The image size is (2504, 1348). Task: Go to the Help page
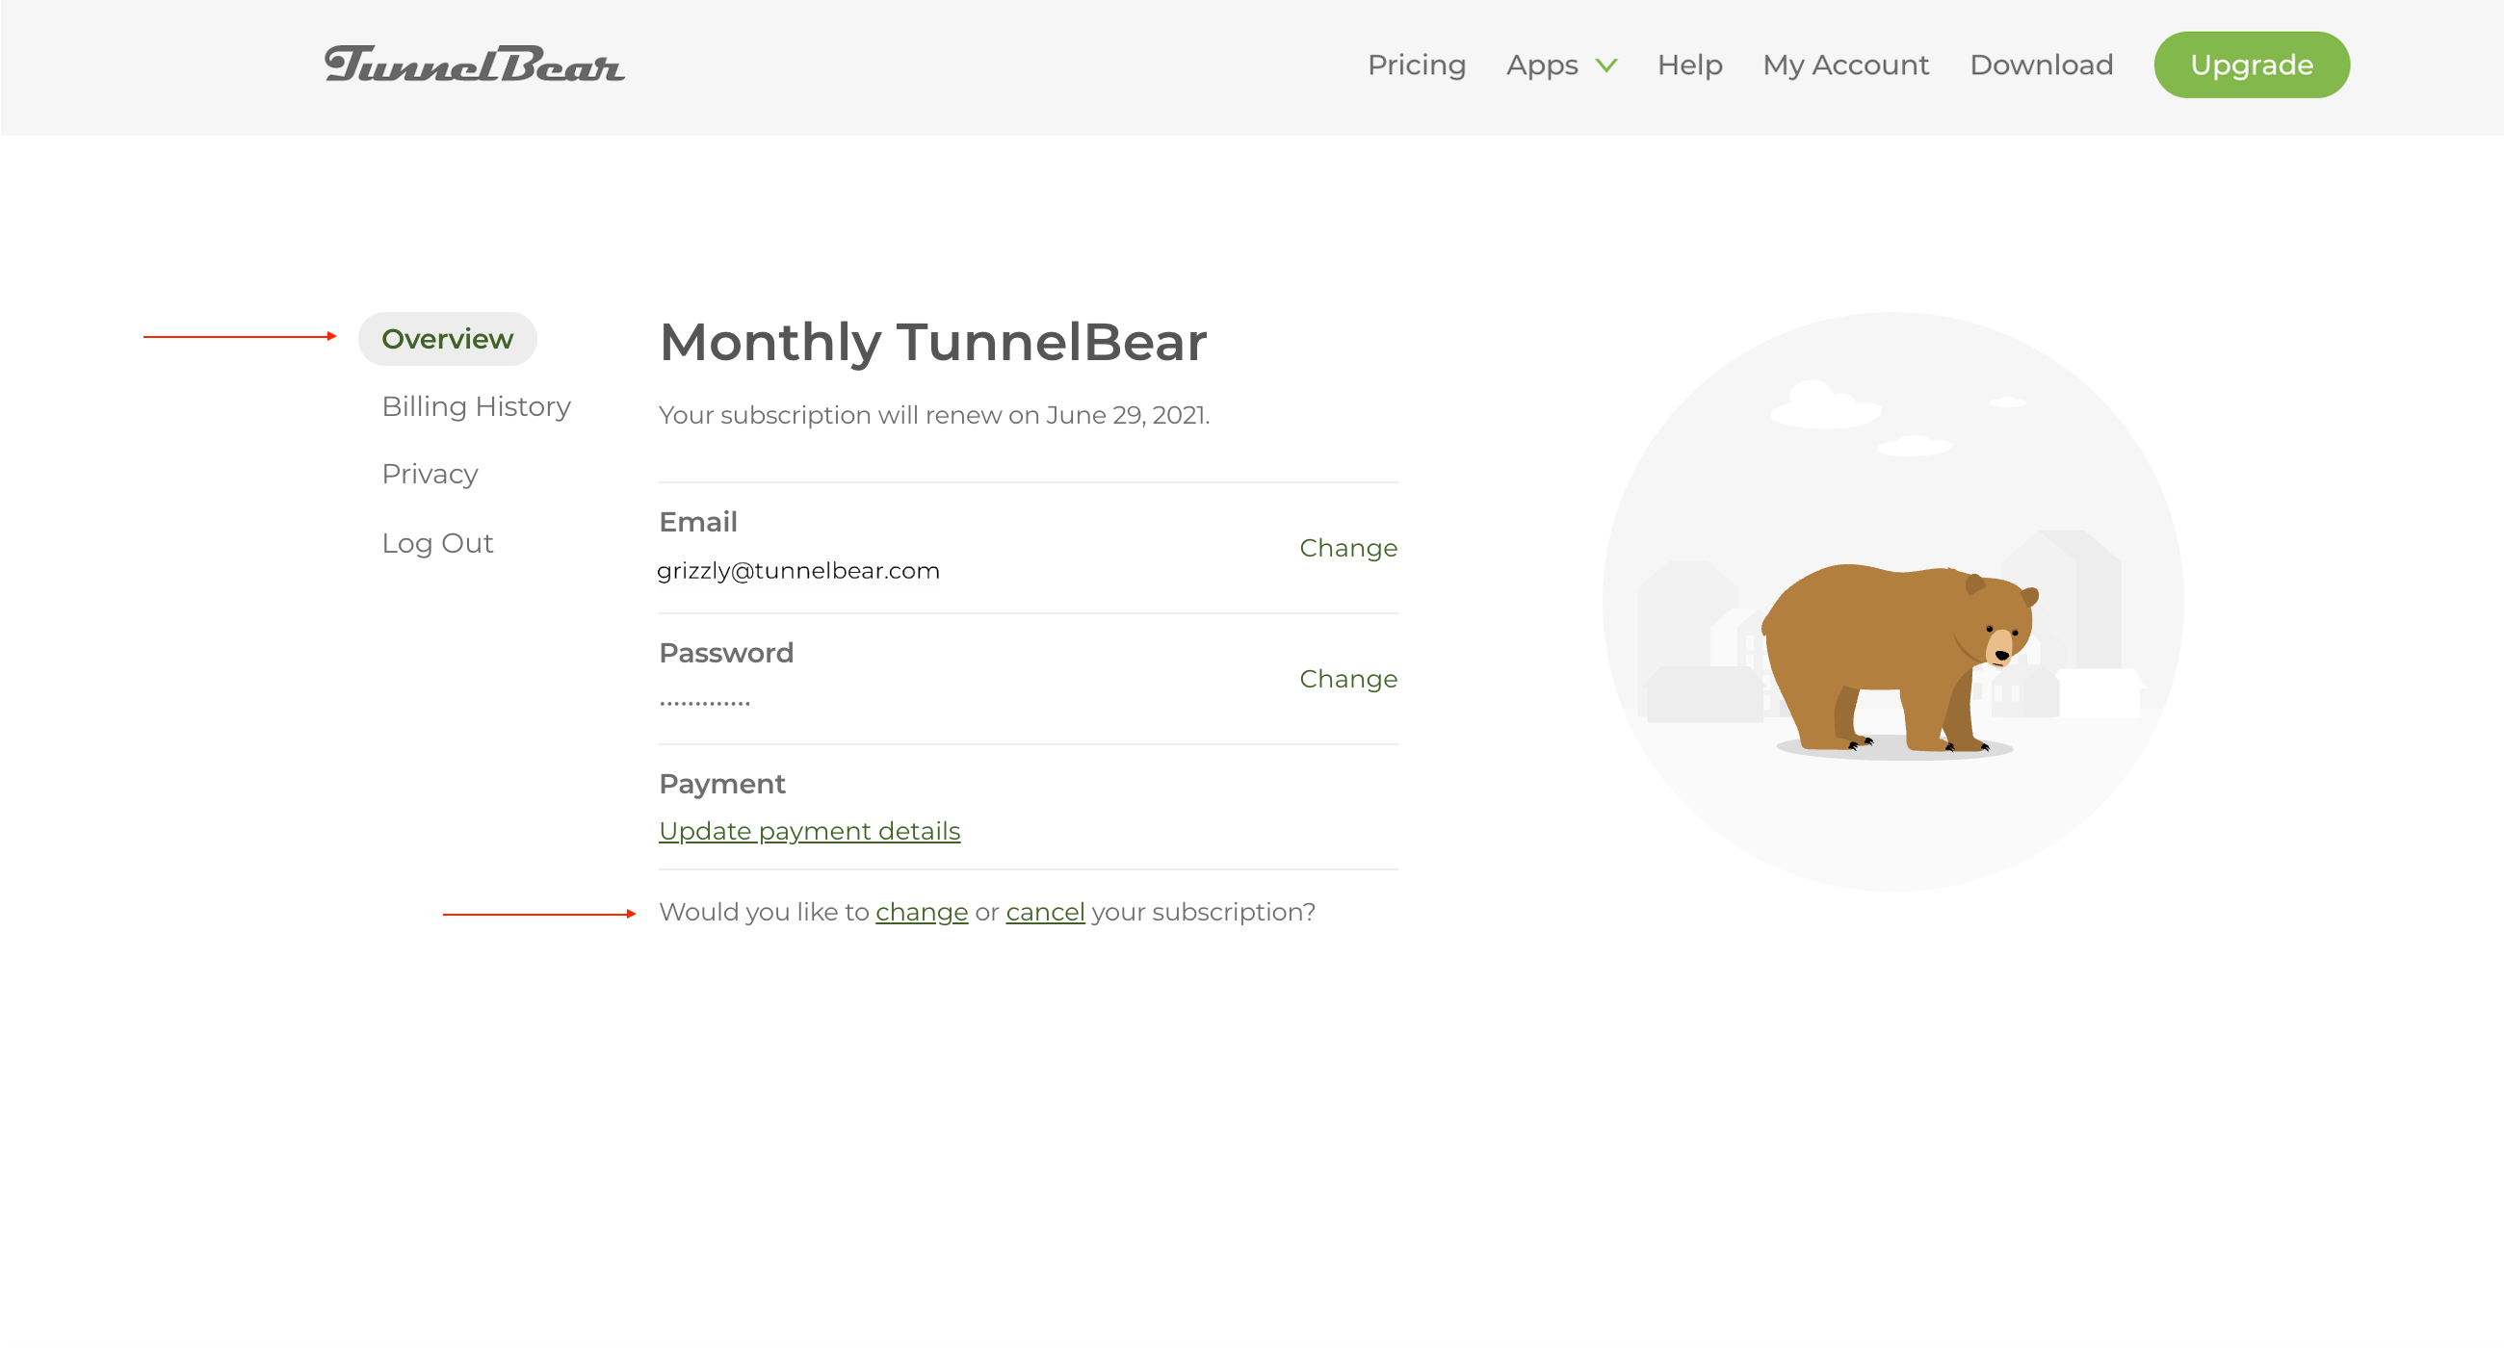pos(1689,65)
